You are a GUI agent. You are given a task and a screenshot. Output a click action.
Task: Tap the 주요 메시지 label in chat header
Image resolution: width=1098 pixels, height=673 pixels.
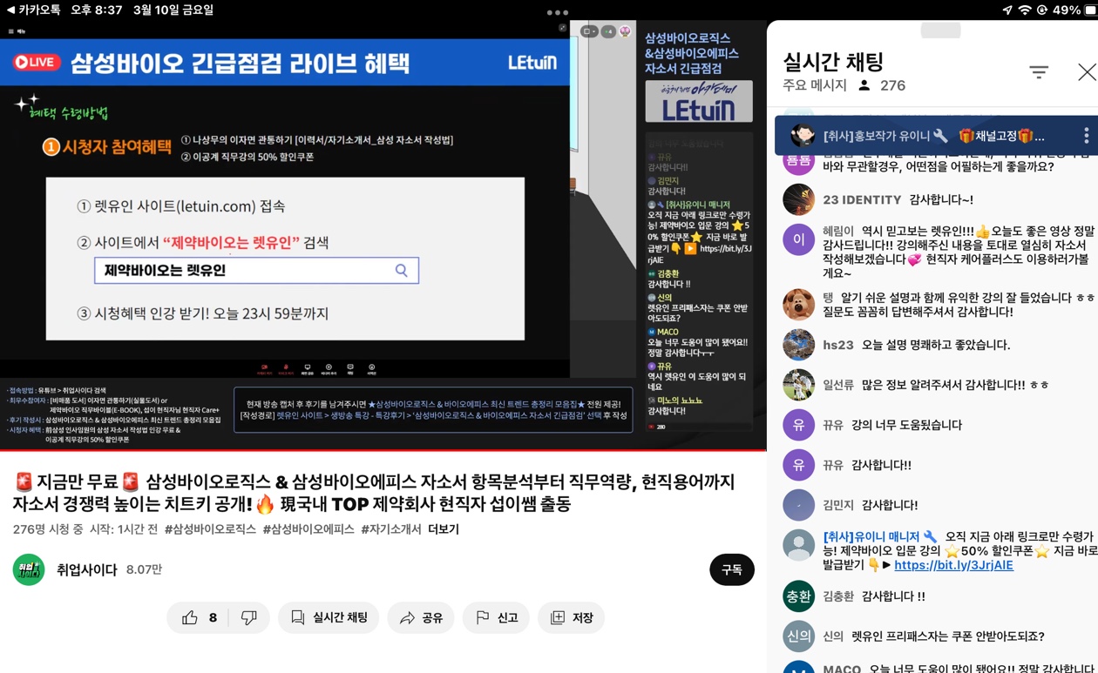(815, 85)
